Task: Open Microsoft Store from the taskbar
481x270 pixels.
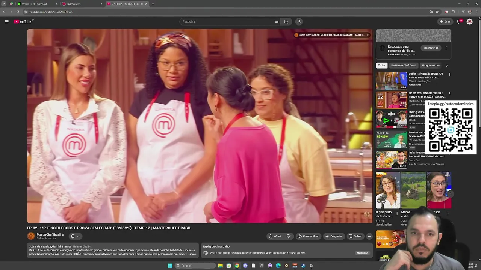Action: (x=228, y=265)
